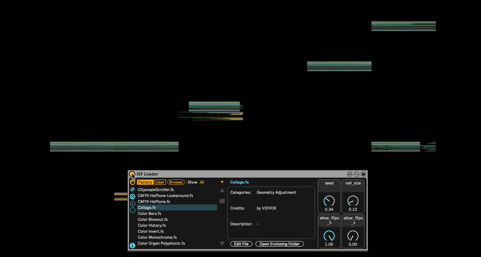The width and height of the screenshot is (481, 257).
Task: Open the Show All category dropdown
Action: pos(222,182)
